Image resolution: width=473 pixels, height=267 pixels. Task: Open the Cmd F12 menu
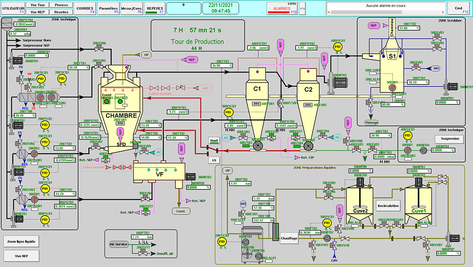(x=458, y=9)
